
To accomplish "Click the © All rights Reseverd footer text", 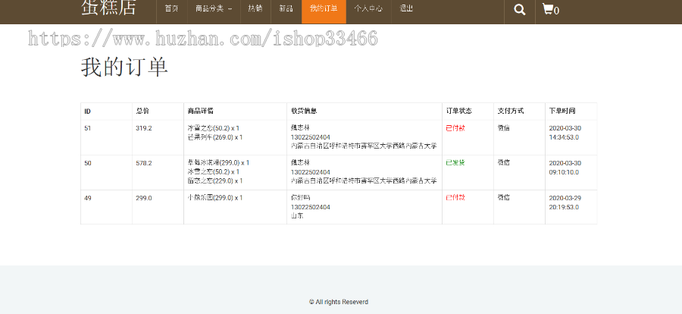I will point(339,302).
